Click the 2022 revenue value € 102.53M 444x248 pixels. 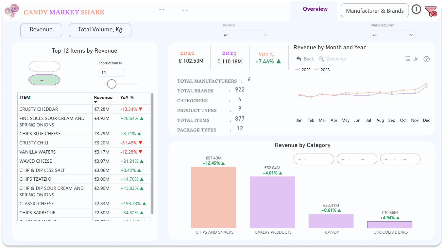191,61
